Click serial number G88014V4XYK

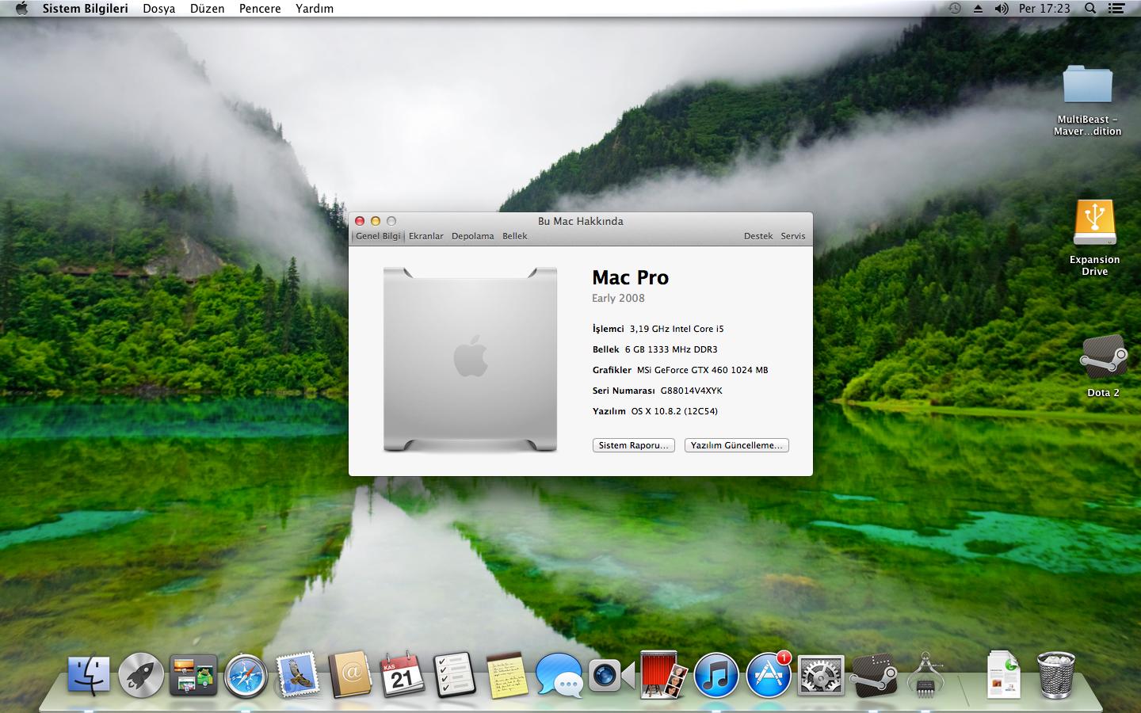click(692, 391)
